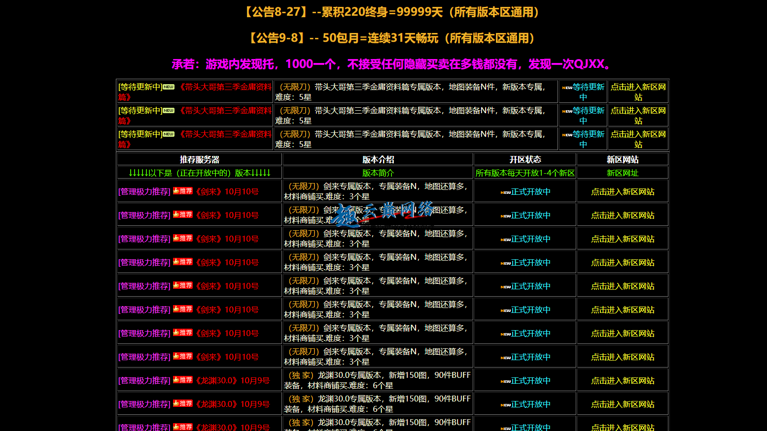Click the 公告8-27 lifetime announcement text
The image size is (767, 431).
tap(392, 12)
